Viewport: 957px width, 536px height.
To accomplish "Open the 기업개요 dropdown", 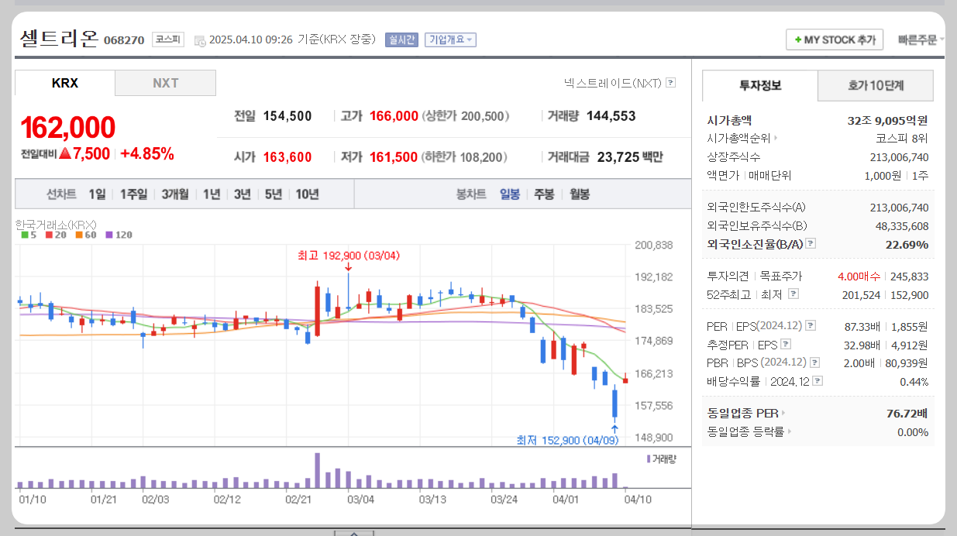I will (x=449, y=40).
